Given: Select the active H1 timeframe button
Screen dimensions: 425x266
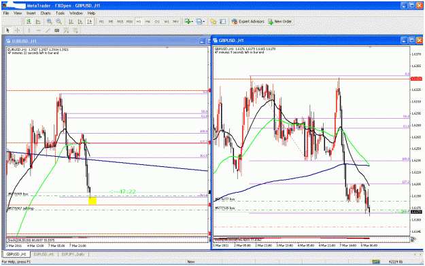Looking at the screenshot, I should (139, 22).
